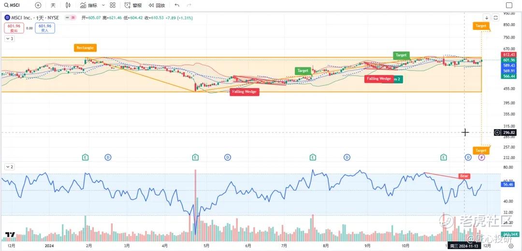Click the blue 589.43 price tag

509,66
